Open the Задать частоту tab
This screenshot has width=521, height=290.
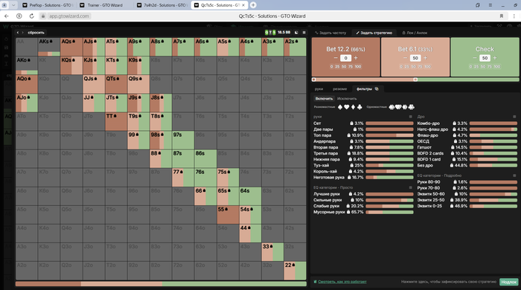coord(330,33)
